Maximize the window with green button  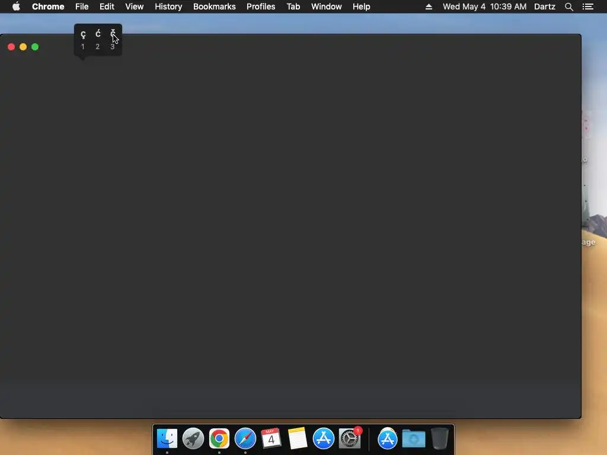35,47
